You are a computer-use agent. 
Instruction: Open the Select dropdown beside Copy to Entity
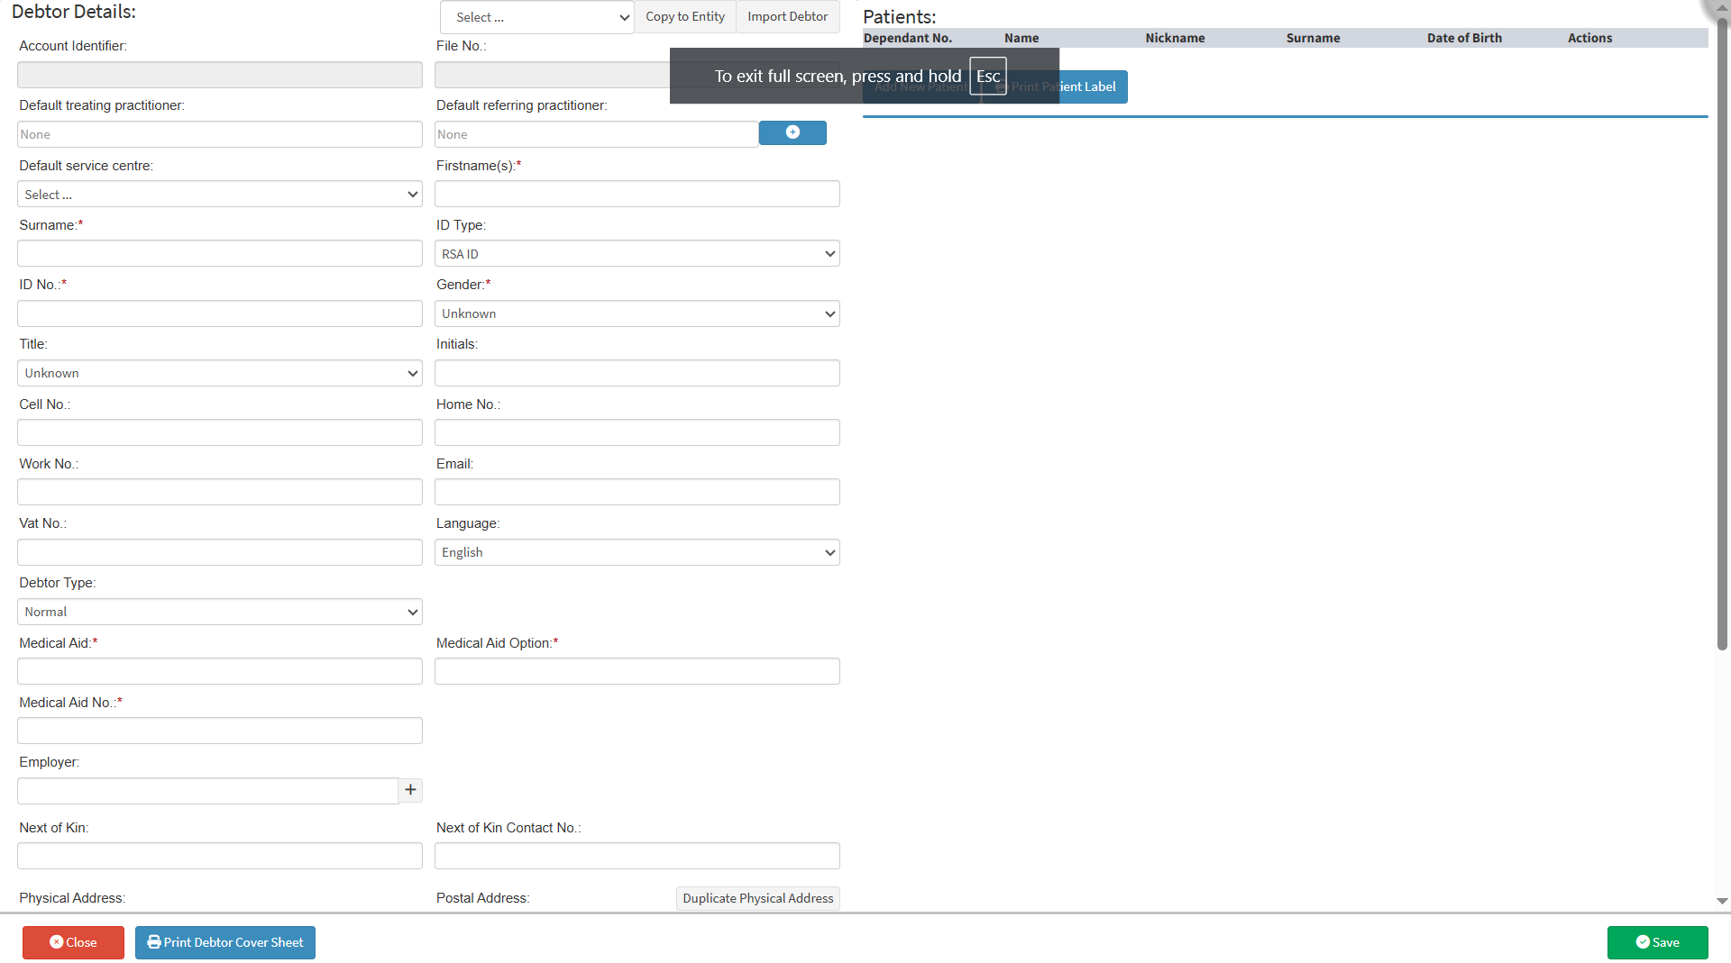click(537, 17)
